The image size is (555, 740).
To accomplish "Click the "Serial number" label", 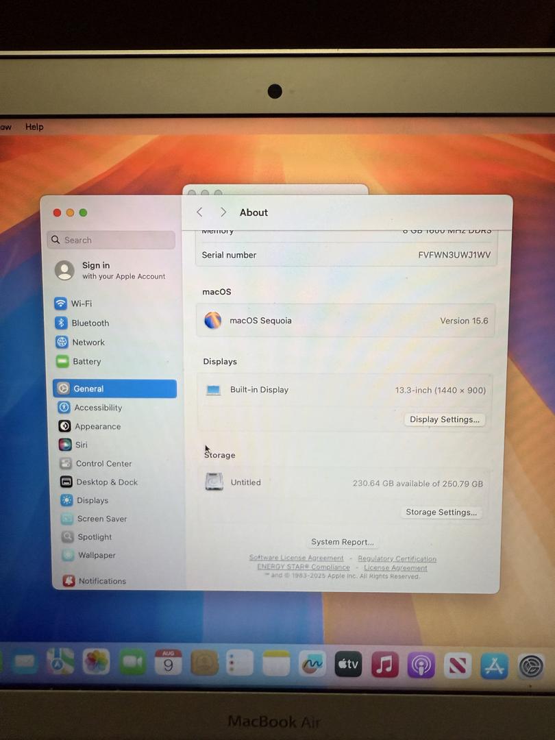I will [x=229, y=255].
